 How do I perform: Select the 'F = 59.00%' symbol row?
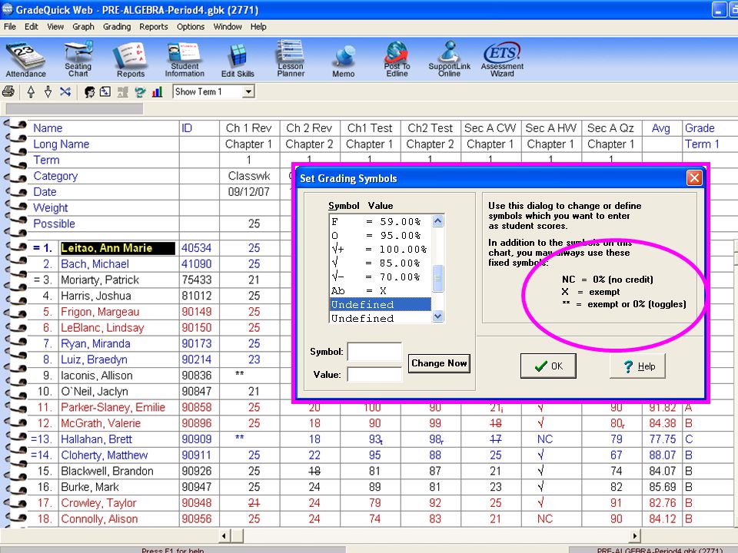click(x=381, y=221)
